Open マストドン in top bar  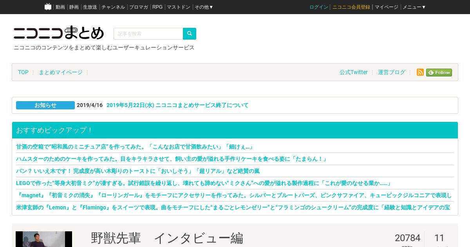[179, 7]
